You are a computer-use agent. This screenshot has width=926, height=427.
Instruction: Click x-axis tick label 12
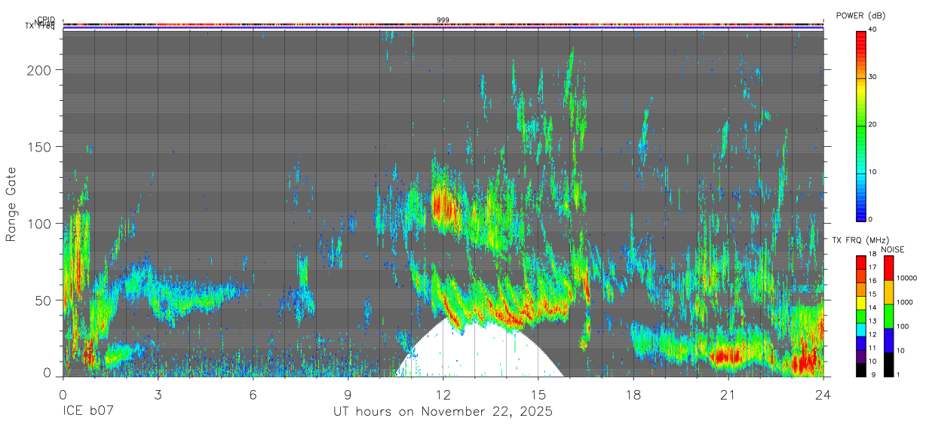(443, 394)
